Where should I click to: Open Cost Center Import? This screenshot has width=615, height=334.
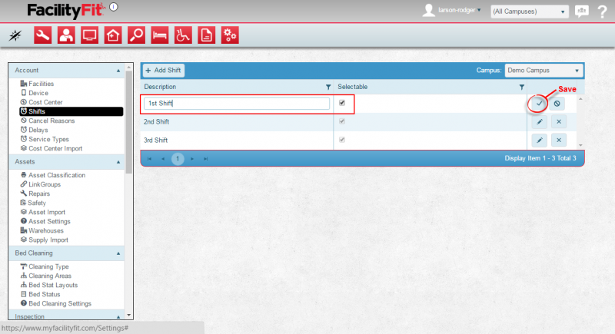52,149
